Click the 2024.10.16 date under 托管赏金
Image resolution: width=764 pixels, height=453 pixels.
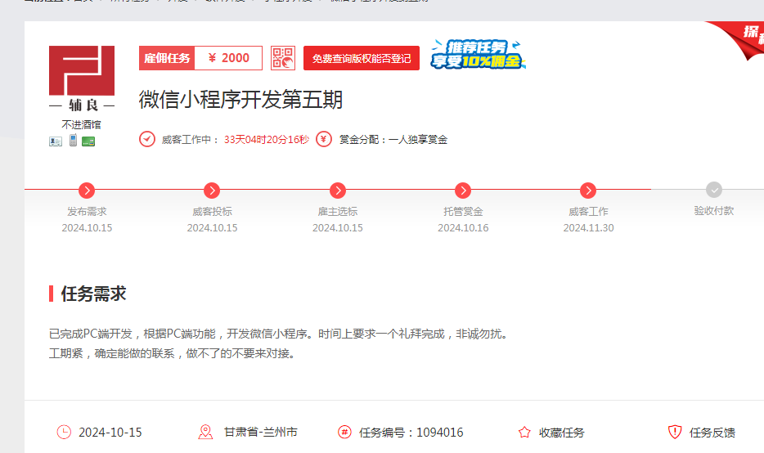(x=463, y=228)
